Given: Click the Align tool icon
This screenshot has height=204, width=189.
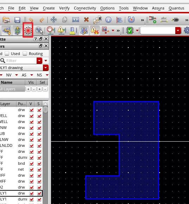Looking at the screenshot, I should tap(119, 20).
